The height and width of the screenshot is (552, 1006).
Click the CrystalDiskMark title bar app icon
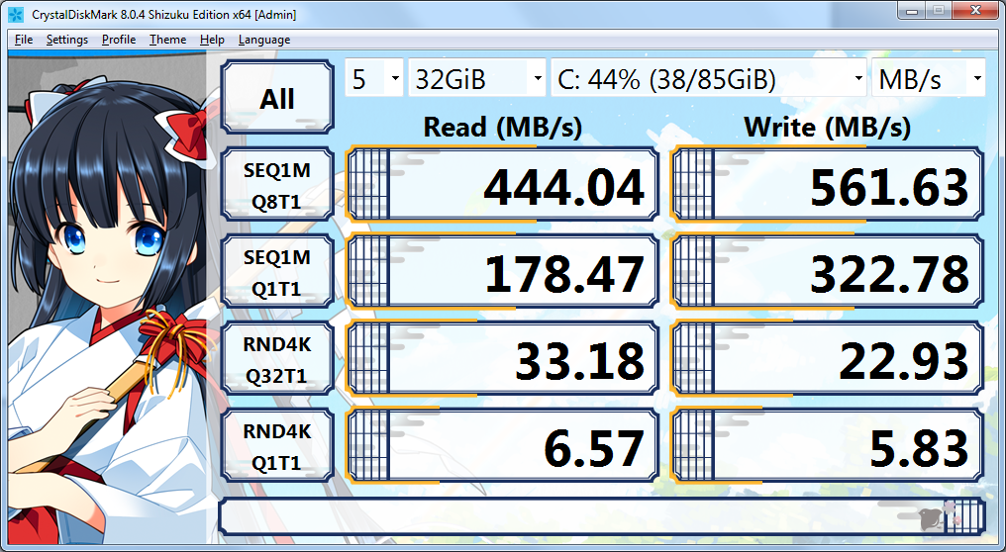(16, 14)
